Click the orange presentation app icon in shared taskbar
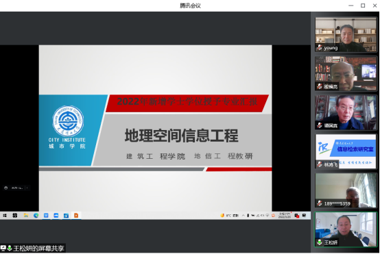Image resolution: width=380 pixels, height=254 pixels. (x=76, y=215)
